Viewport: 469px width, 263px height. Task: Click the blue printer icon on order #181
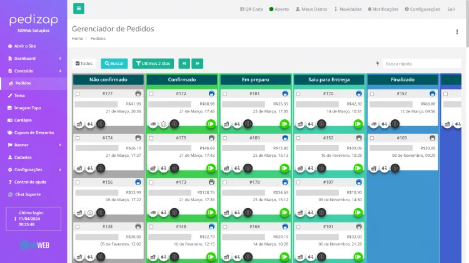click(x=285, y=94)
